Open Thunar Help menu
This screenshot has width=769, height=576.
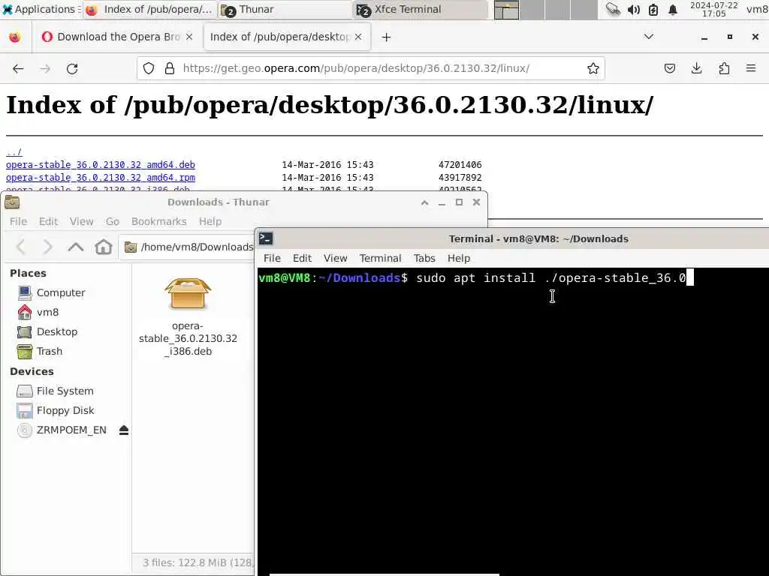210,222
